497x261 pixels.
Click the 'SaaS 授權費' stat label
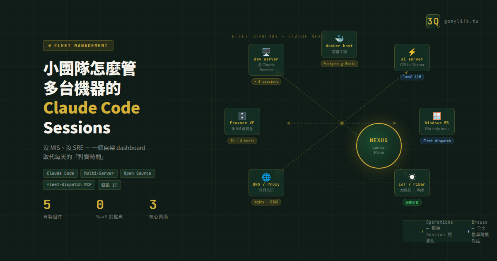point(109,217)
